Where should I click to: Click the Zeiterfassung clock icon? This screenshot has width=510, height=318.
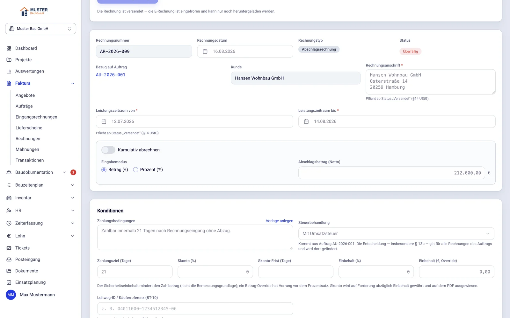pos(9,223)
